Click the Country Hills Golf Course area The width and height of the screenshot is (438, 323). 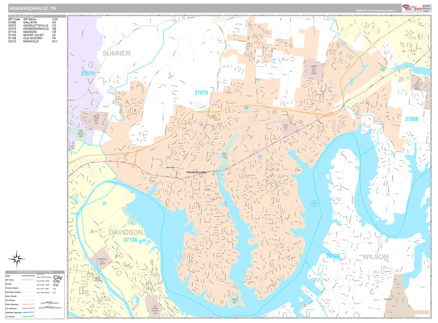[x=313, y=70]
